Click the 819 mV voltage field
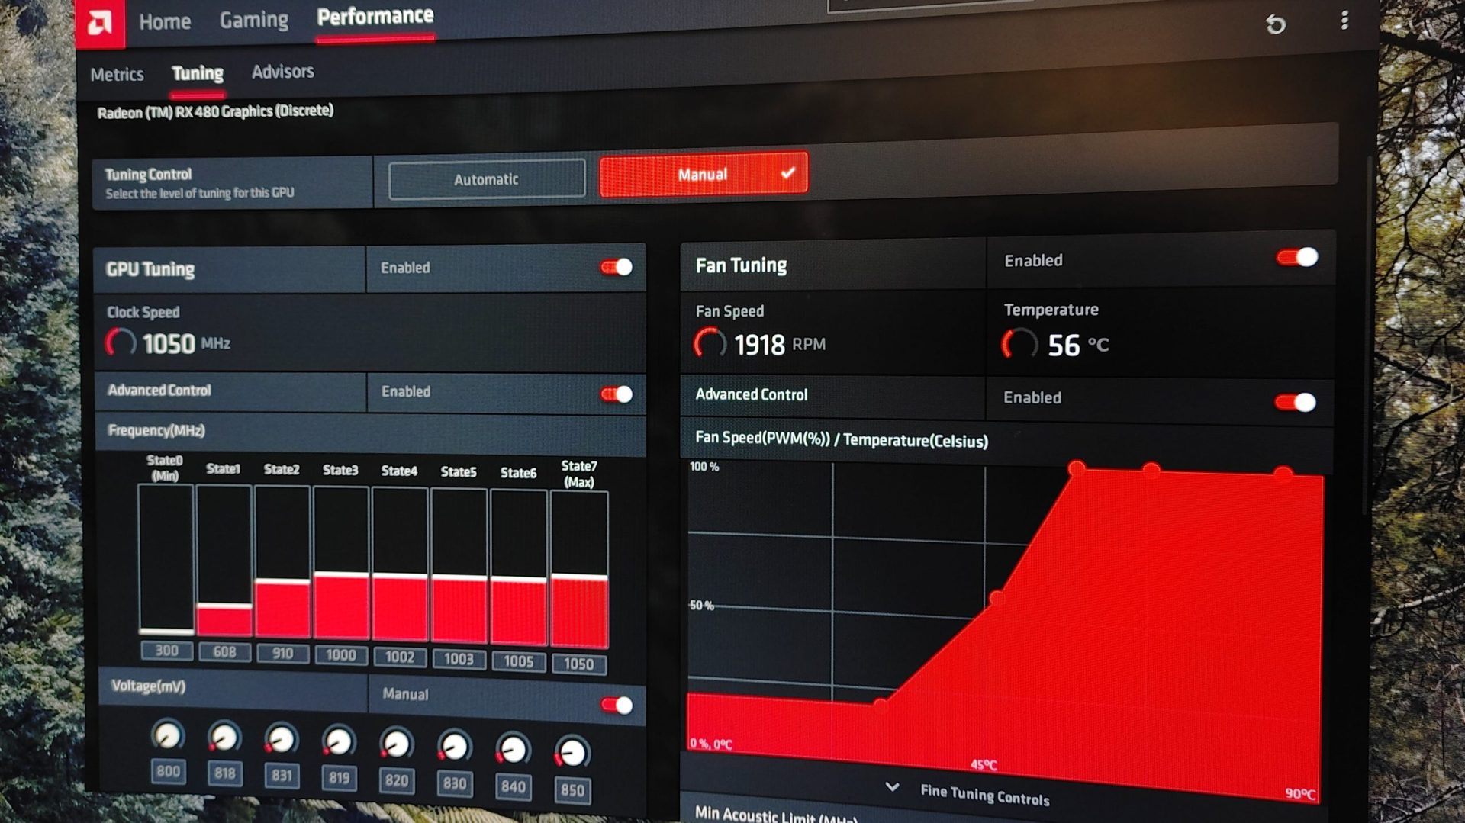The image size is (1465, 823). tap(339, 778)
